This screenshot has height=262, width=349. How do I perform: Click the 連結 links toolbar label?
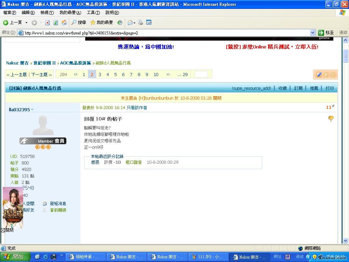point(343,32)
